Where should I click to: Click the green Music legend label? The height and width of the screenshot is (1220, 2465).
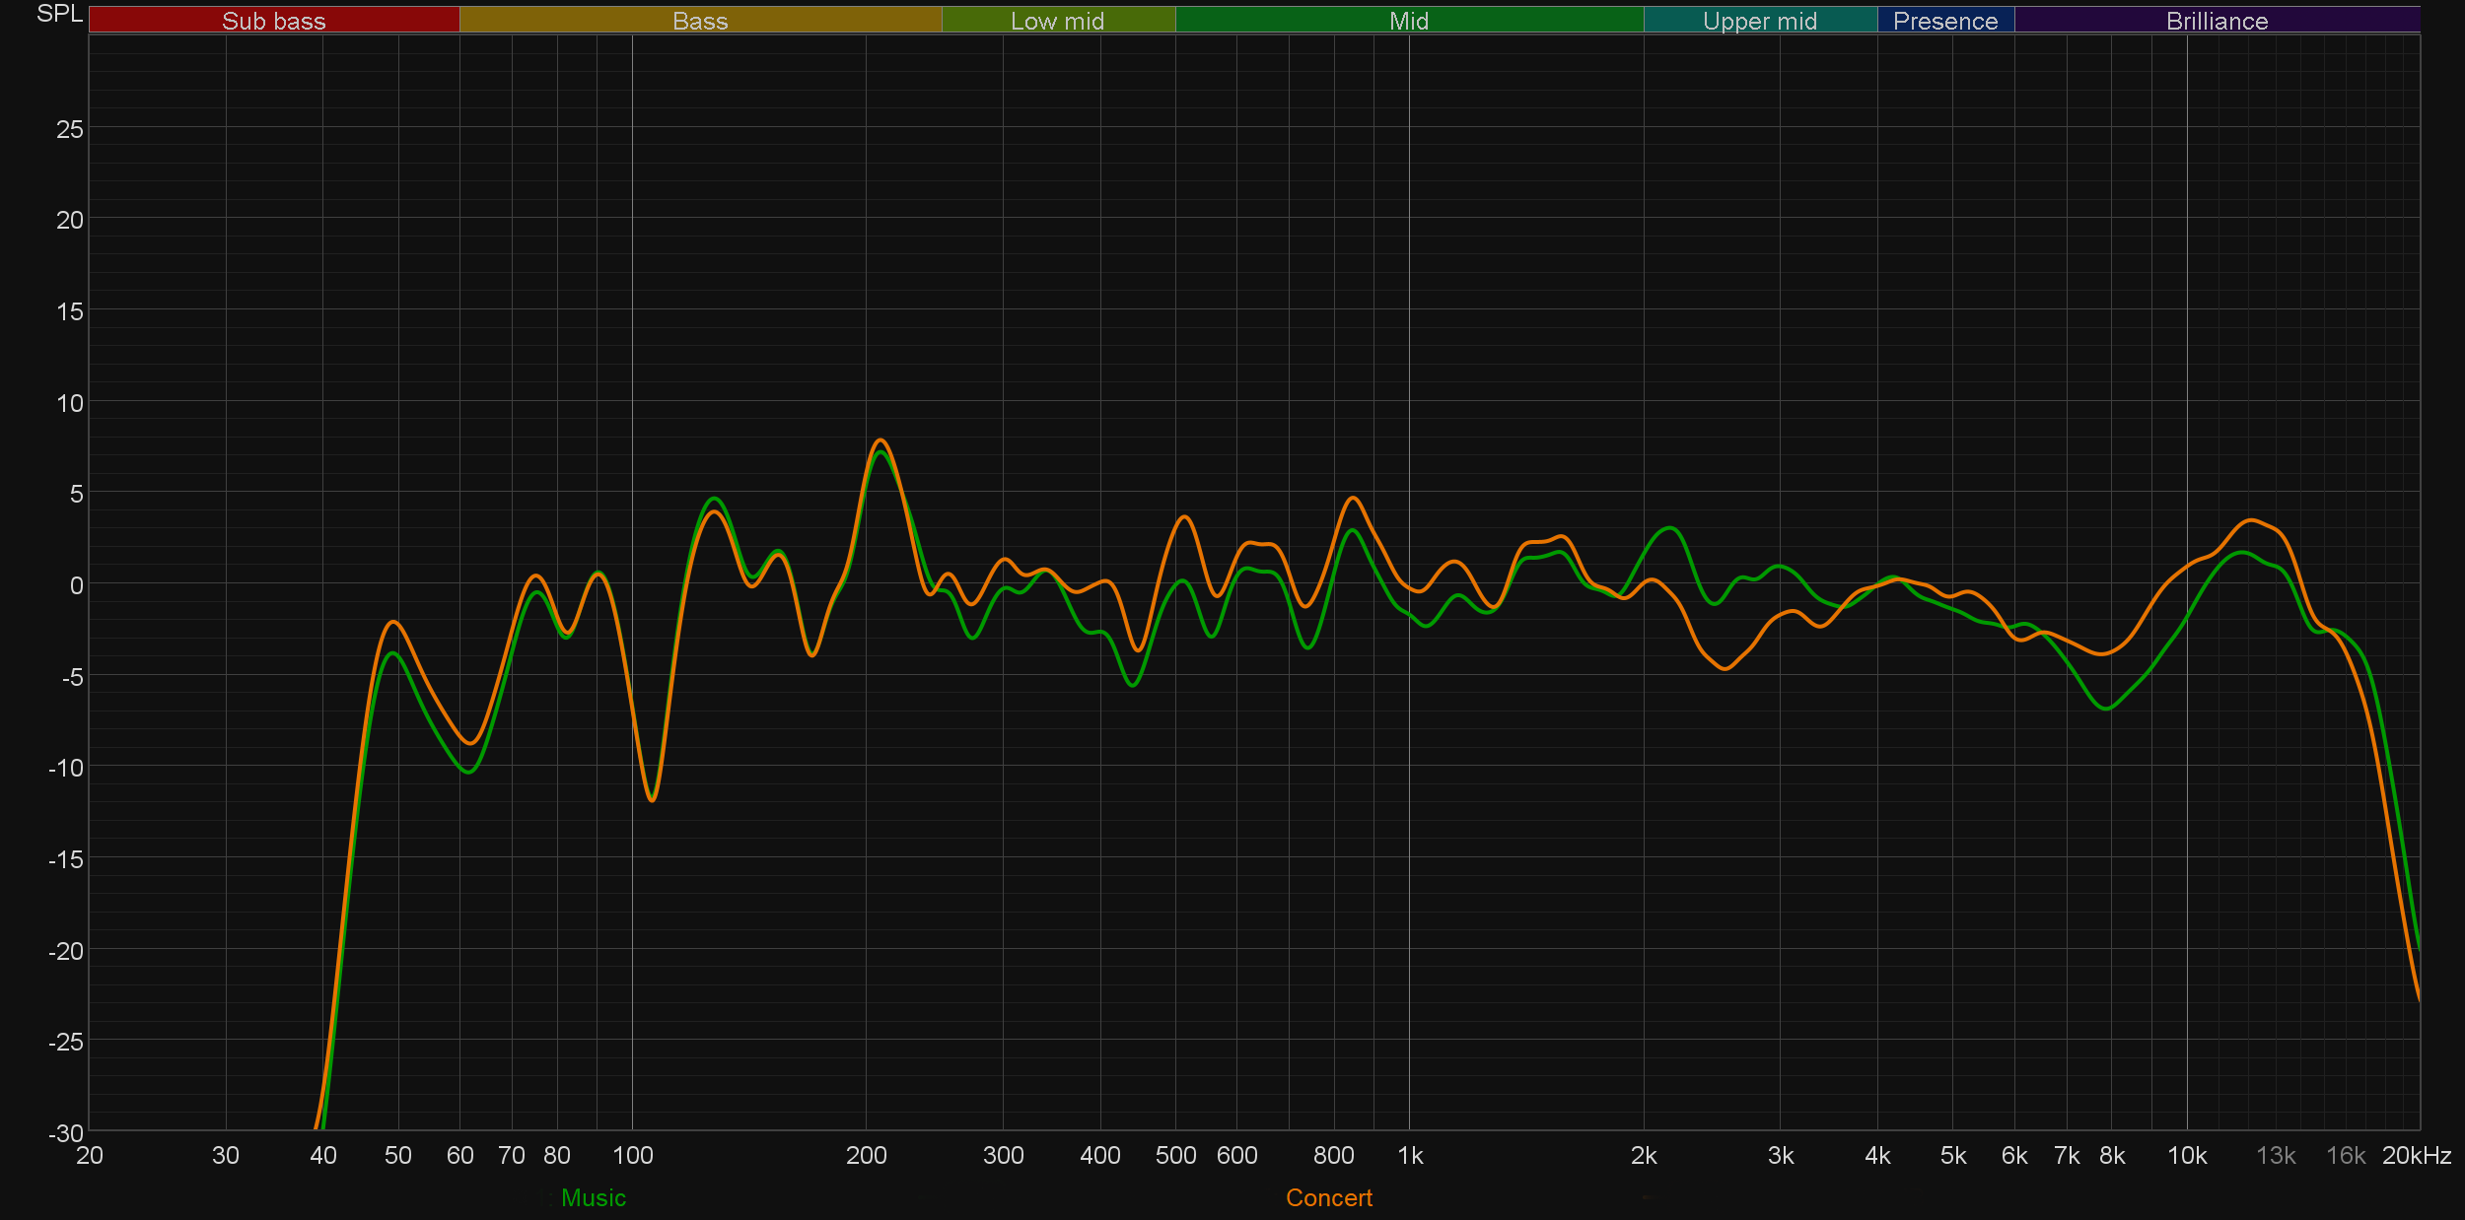[x=593, y=1197]
